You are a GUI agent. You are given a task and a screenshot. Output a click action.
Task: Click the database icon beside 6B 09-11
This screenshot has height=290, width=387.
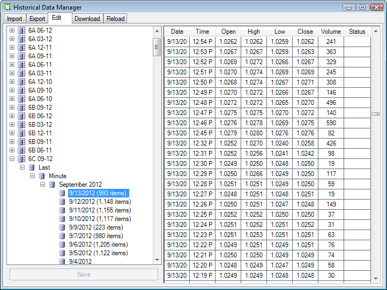point(21,142)
